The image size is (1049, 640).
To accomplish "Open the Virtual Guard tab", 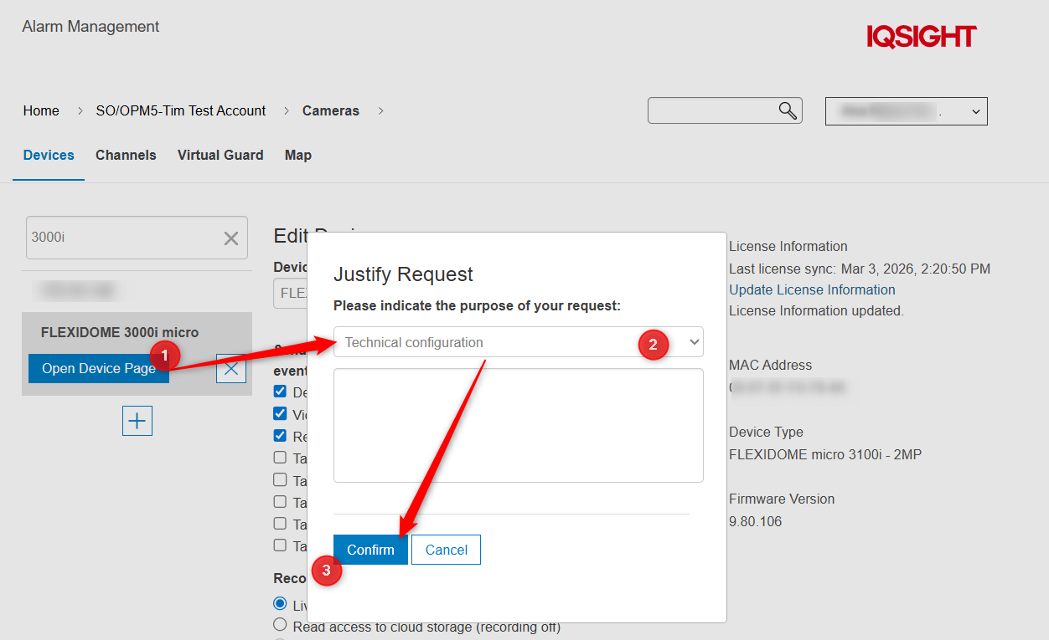I will tap(220, 155).
